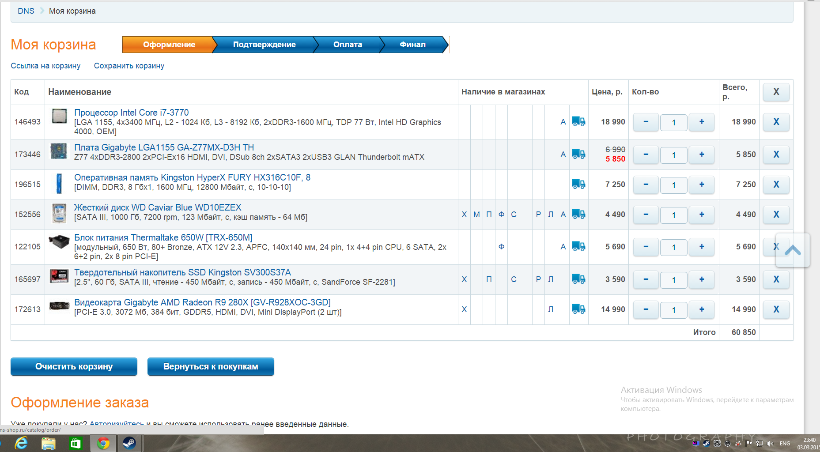
Task: Select the Оплата checkout step
Action: coord(348,45)
